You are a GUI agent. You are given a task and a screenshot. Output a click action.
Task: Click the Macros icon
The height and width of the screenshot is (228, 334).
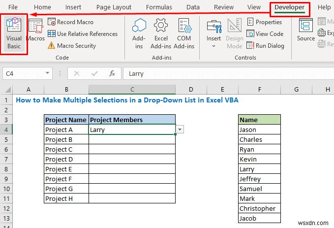(x=35, y=32)
